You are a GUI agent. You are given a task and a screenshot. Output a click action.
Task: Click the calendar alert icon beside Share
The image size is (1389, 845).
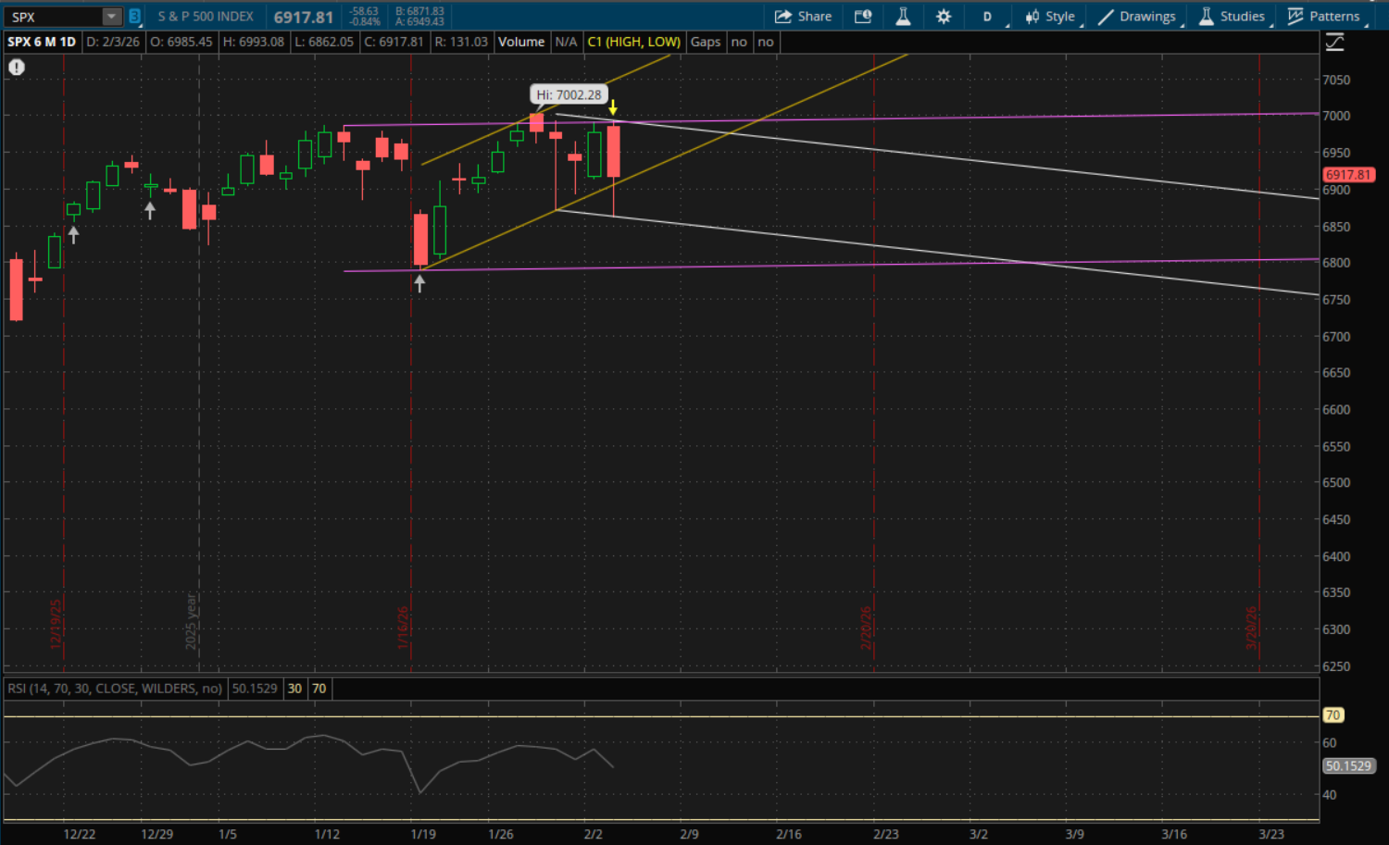tap(863, 17)
